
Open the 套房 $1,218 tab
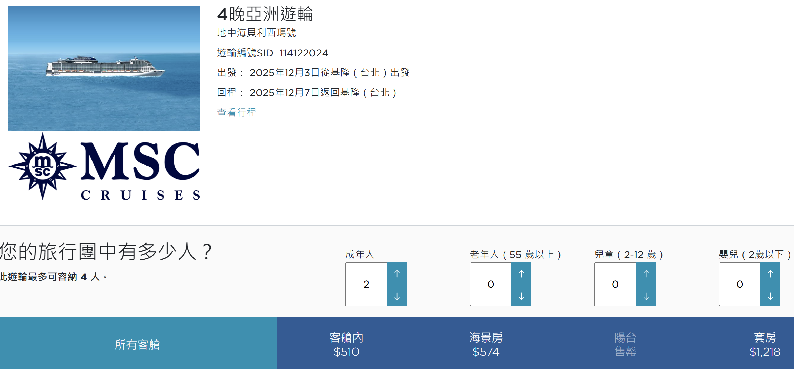click(x=764, y=344)
